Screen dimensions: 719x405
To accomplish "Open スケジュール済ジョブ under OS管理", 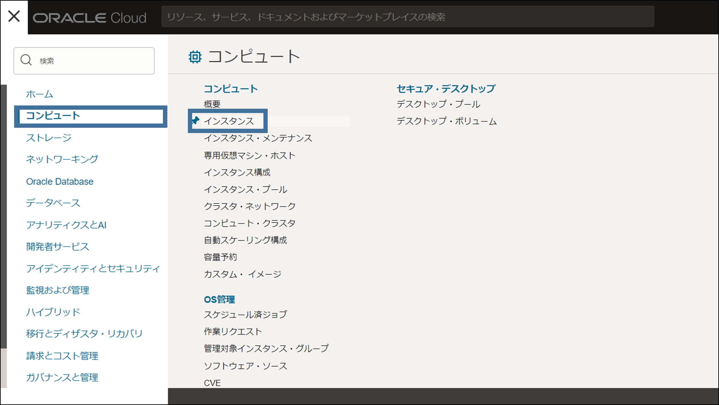I will (x=245, y=314).
